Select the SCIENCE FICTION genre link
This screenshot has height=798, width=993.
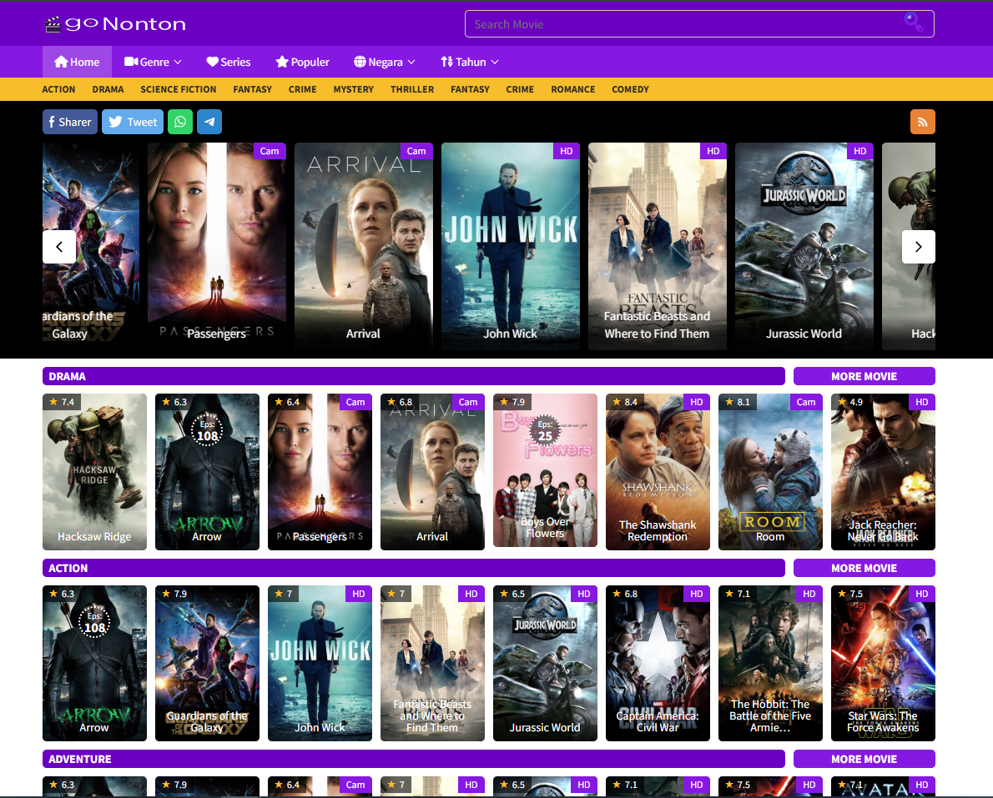pyautogui.click(x=178, y=89)
